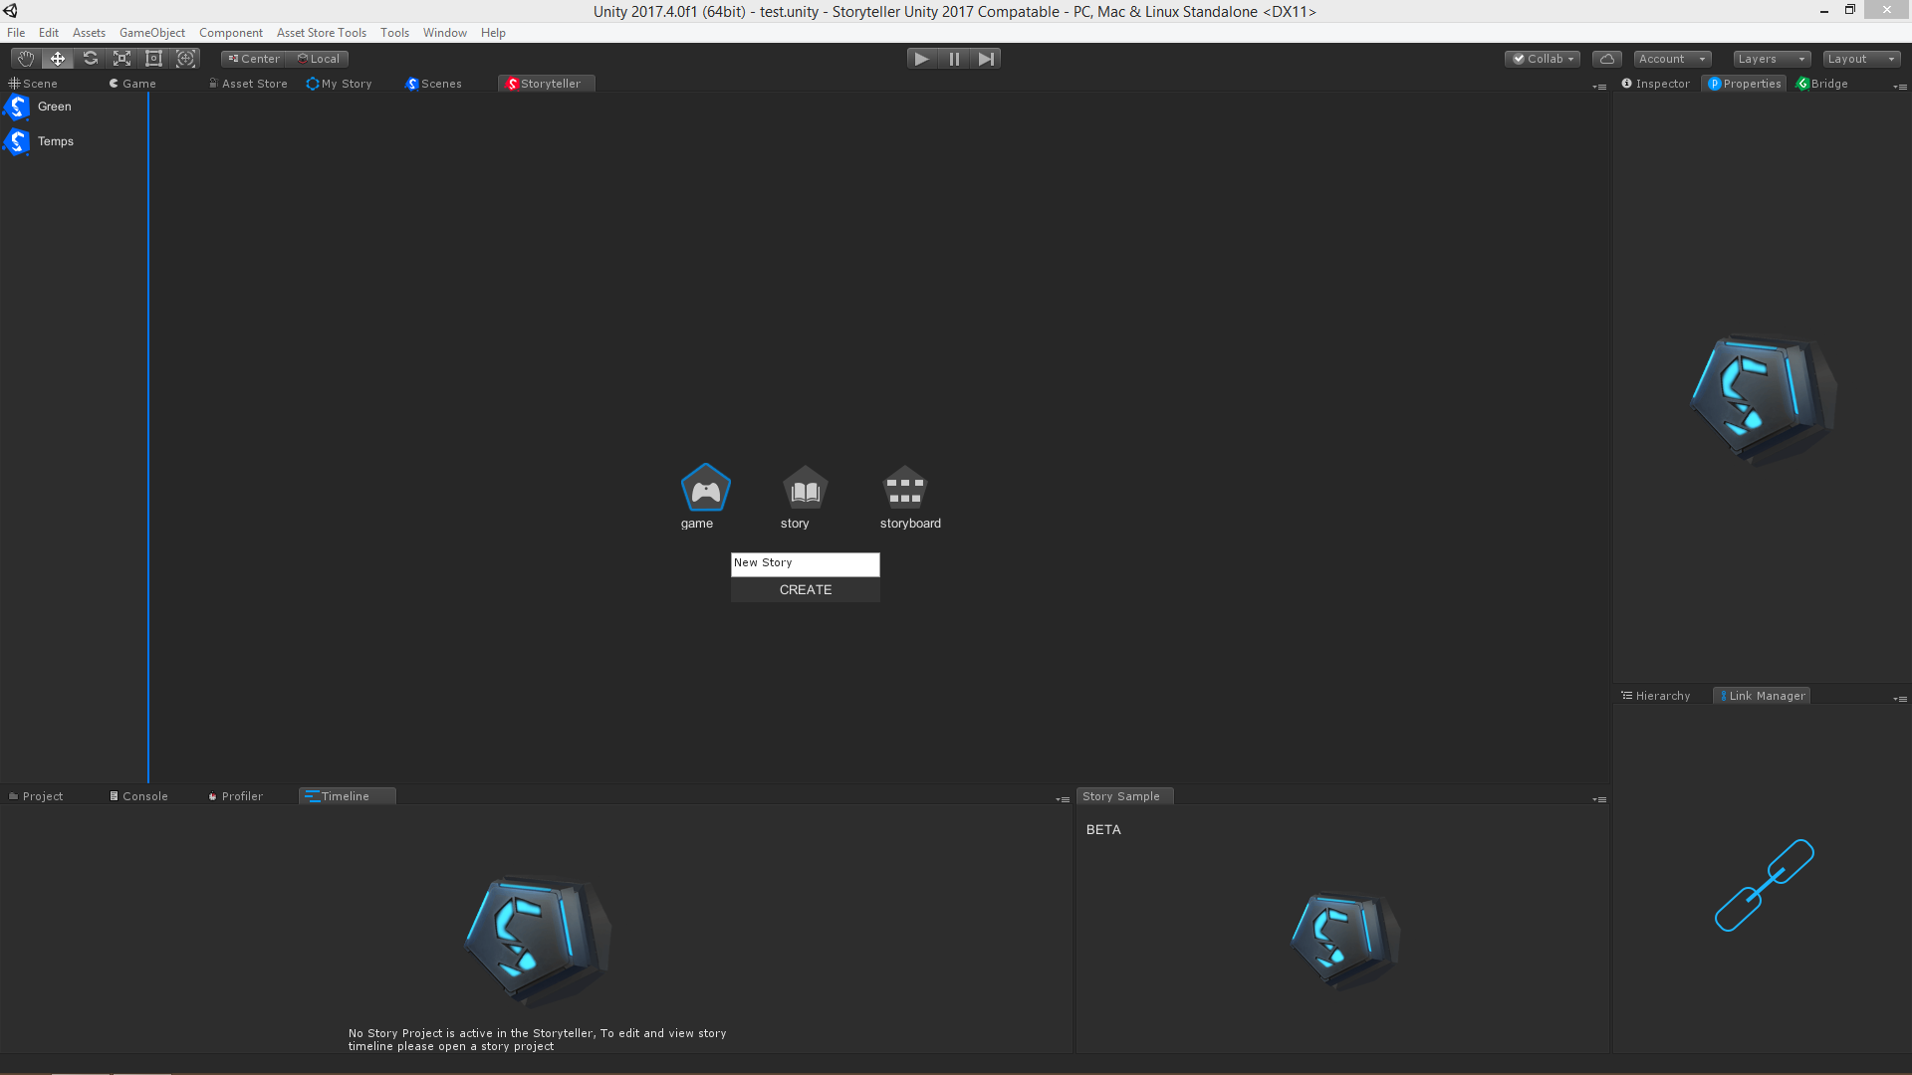Open the Storyteller panel options menu
The image size is (1912, 1075).
1599,87
